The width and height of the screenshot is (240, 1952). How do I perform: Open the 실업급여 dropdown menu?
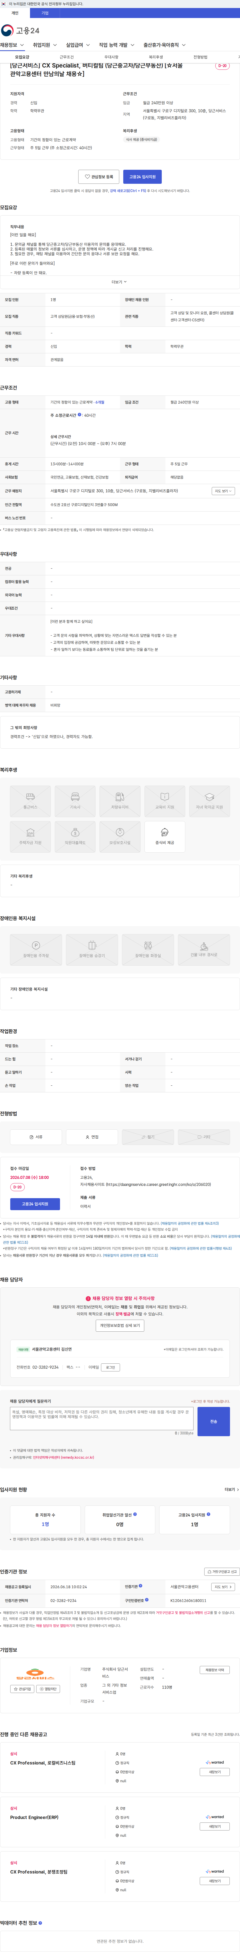pyautogui.click(x=78, y=45)
